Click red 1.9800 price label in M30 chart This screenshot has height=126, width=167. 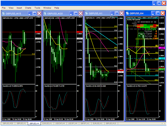pyautogui.click(x=80, y=32)
